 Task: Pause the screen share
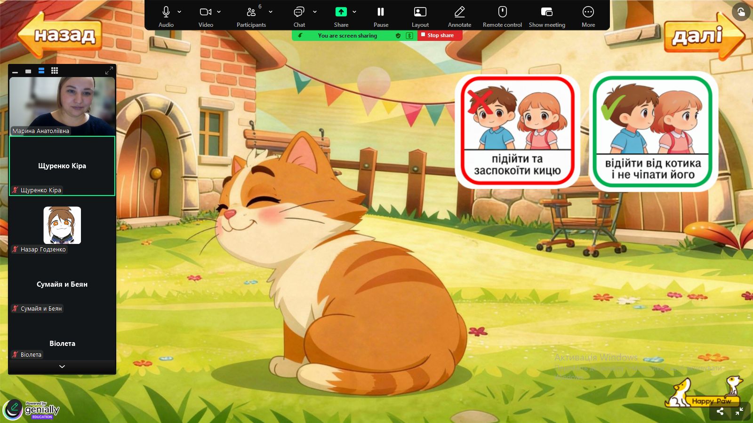pos(381,12)
